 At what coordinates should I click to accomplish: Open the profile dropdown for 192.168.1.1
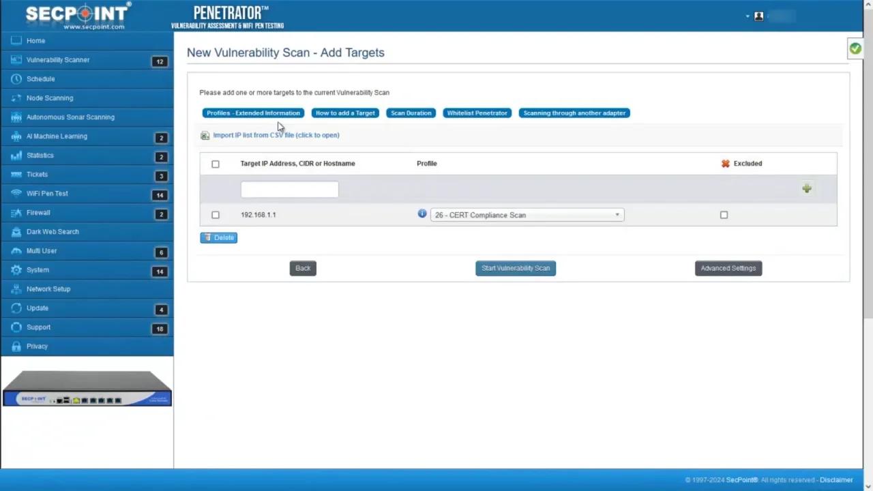point(525,215)
